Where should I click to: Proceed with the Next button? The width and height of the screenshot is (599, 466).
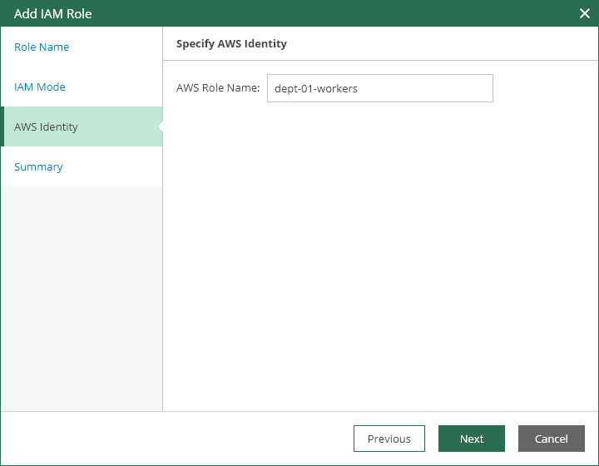472,439
